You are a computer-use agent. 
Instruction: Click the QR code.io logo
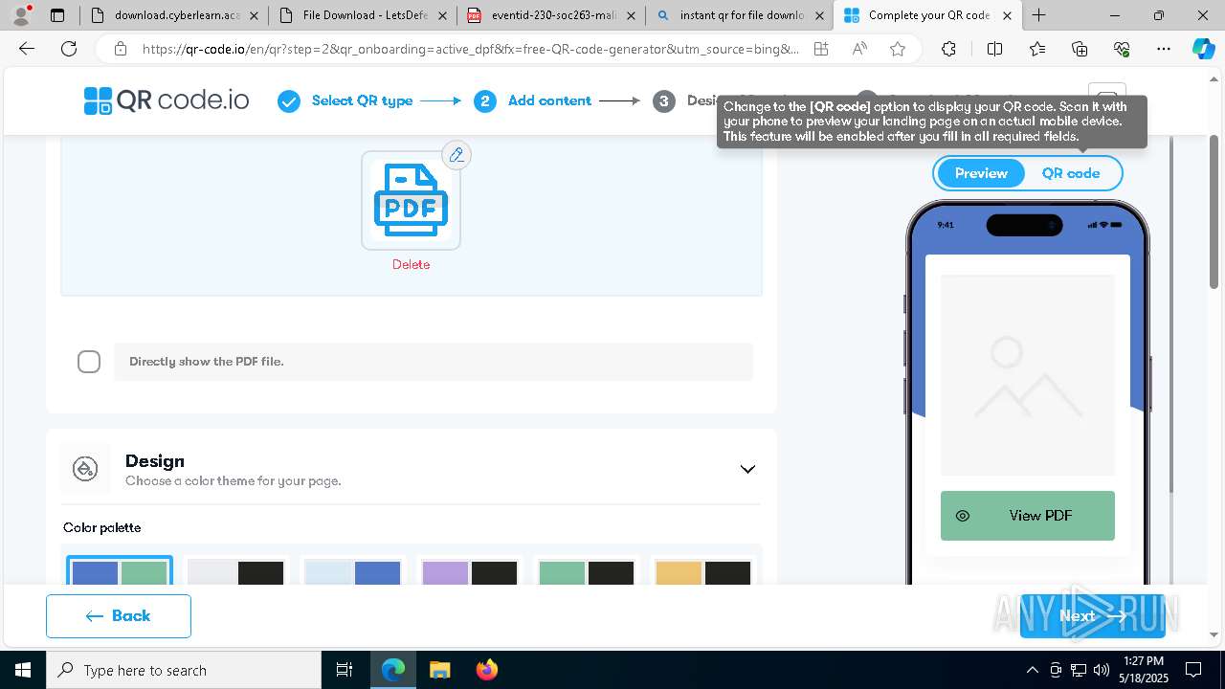167,100
